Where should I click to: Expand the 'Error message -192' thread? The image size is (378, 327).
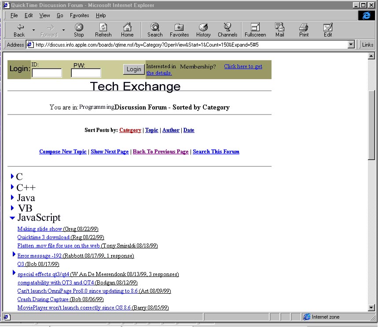pyautogui.click(x=14, y=255)
